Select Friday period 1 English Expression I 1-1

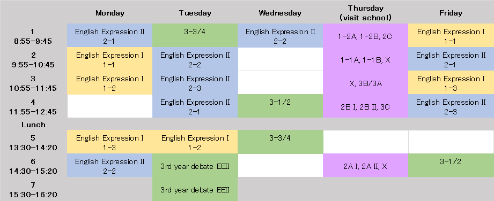(x=451, y=35)
